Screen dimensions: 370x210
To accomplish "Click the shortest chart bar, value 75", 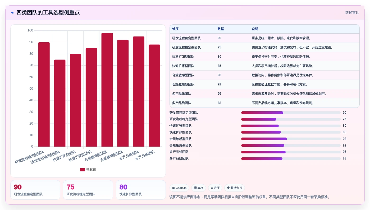I will (60, 103).
